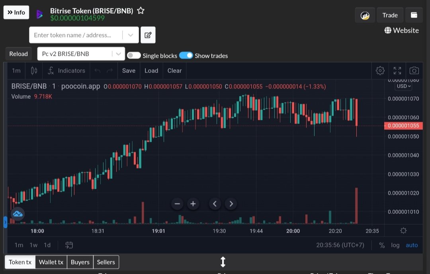Toggle percentage scale mode
This screenshot has width=430, height=274.
click(x=382, y=245)
